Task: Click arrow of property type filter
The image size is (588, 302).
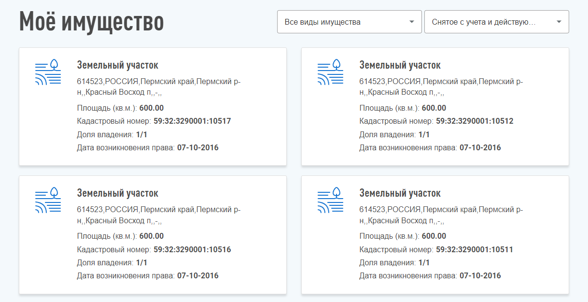Action: click(x=412, y=22)
